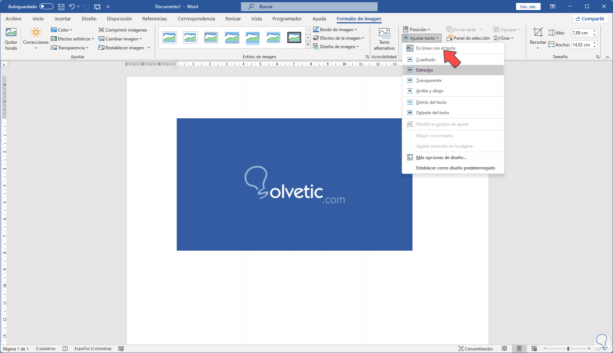Open the Referencias tab
The width and height of the screenshot is (613, 353).
(155, 19)
